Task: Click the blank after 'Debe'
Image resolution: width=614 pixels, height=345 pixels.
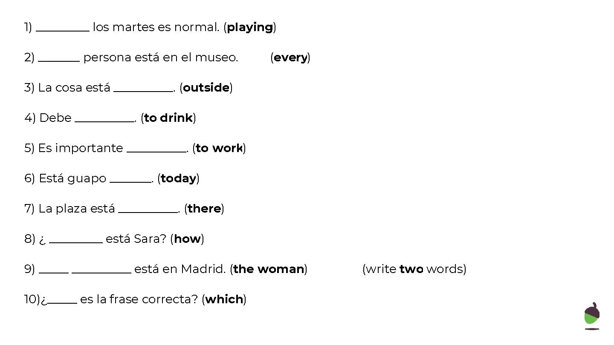Action: 104,121
